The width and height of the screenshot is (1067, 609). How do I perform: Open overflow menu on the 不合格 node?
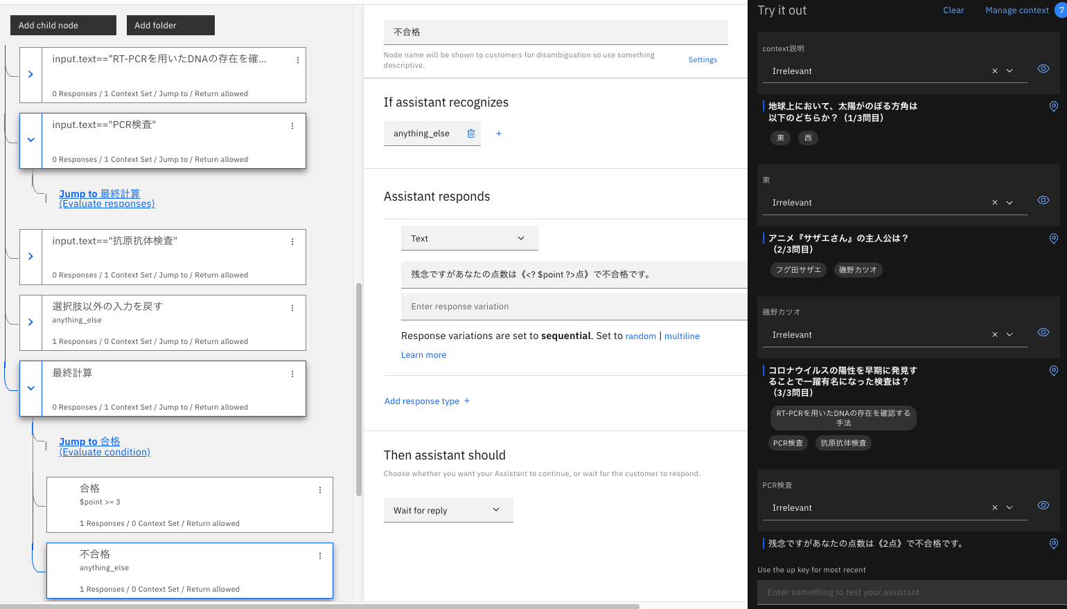(x=319, y=556)
